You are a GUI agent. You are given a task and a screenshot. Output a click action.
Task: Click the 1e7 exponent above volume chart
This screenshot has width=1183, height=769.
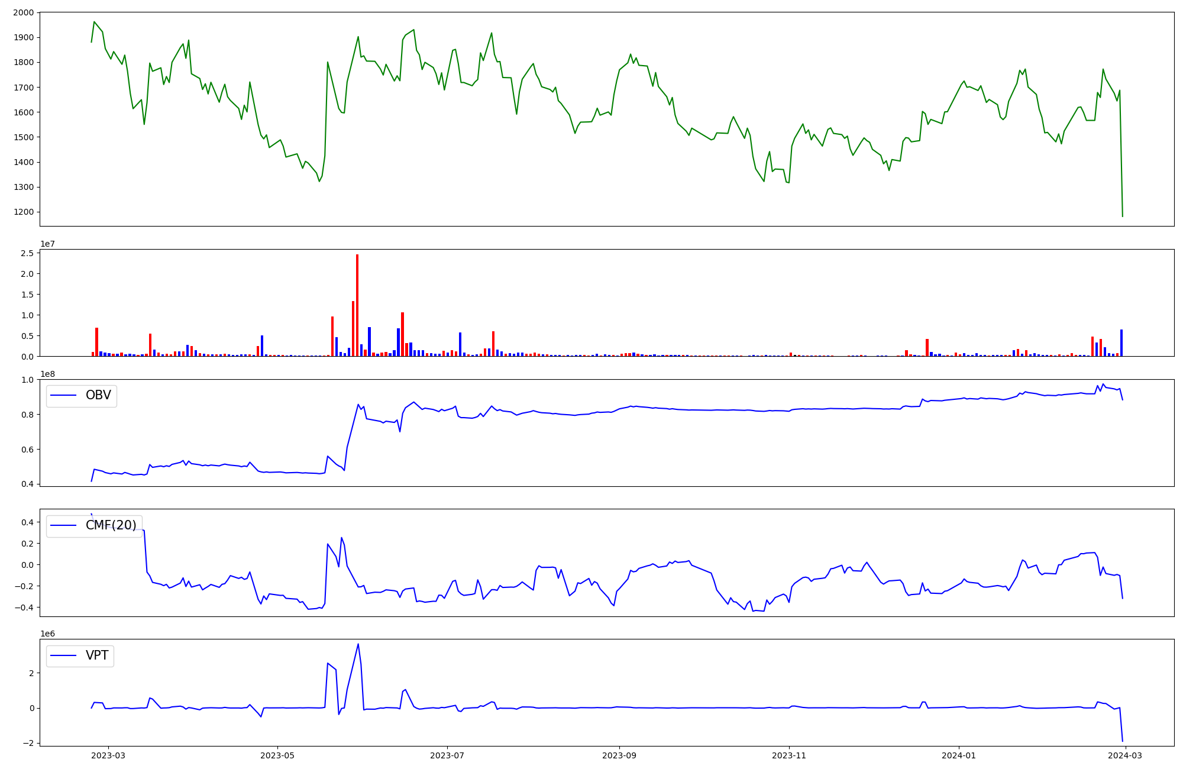coord(47,244)
